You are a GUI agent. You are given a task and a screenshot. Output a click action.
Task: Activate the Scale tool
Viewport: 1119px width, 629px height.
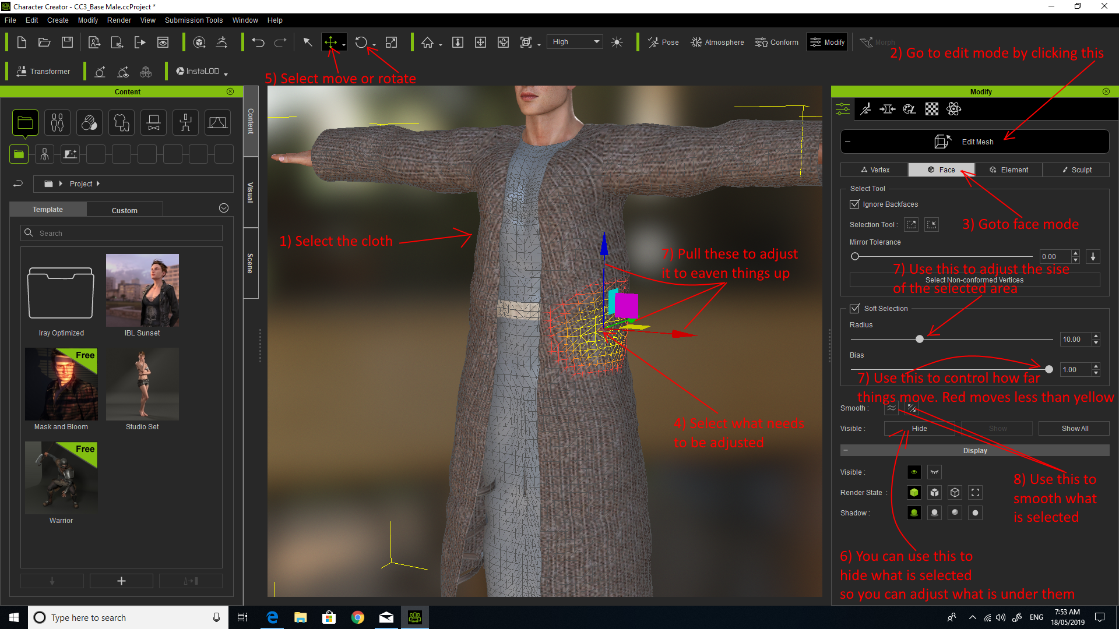click(392, 42)
